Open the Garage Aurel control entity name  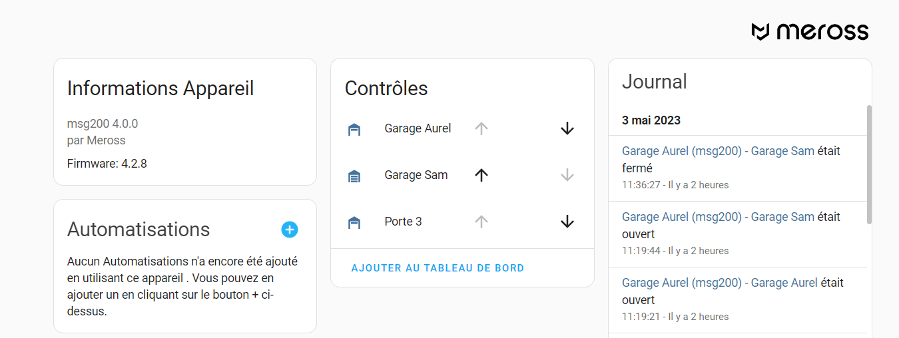(x=418, y=128)
